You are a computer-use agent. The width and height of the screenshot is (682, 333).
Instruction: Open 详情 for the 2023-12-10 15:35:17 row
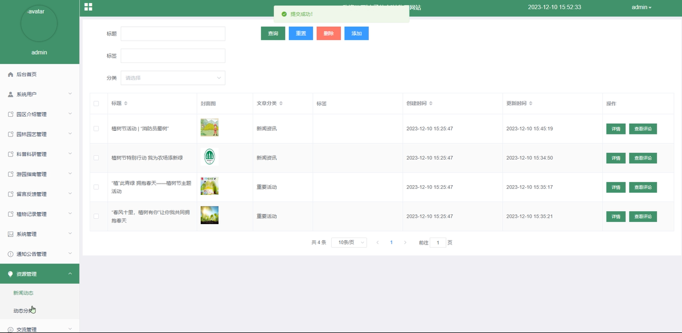(x=616, y=187)
